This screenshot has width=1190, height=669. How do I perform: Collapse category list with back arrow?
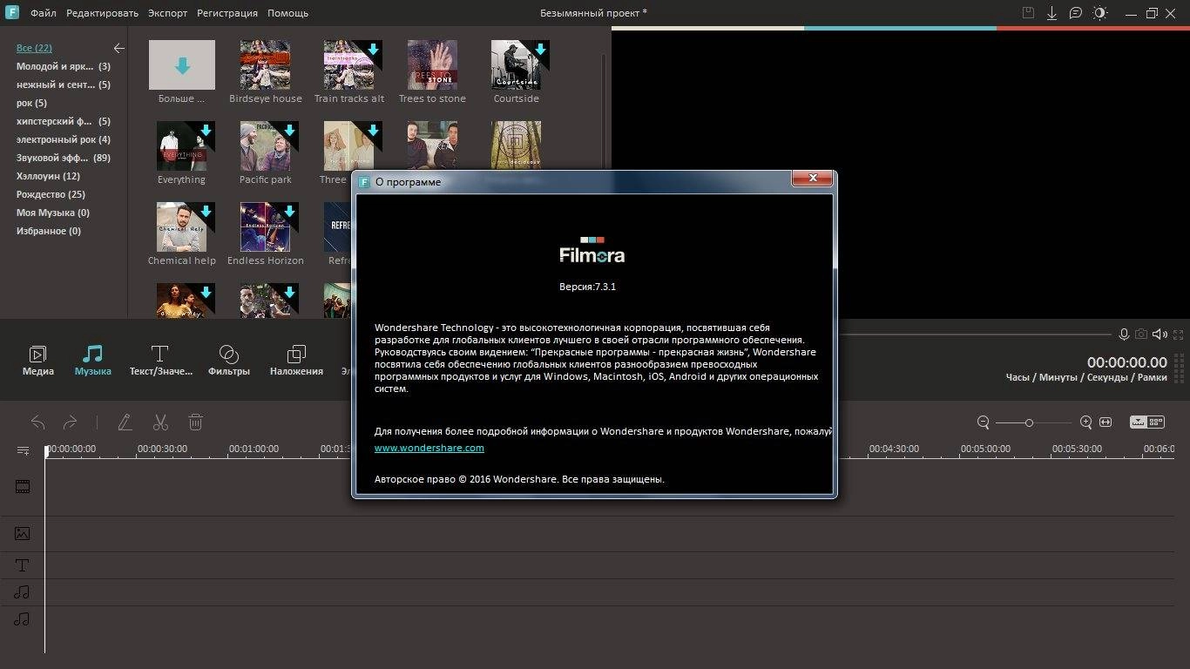click(118, 49)
